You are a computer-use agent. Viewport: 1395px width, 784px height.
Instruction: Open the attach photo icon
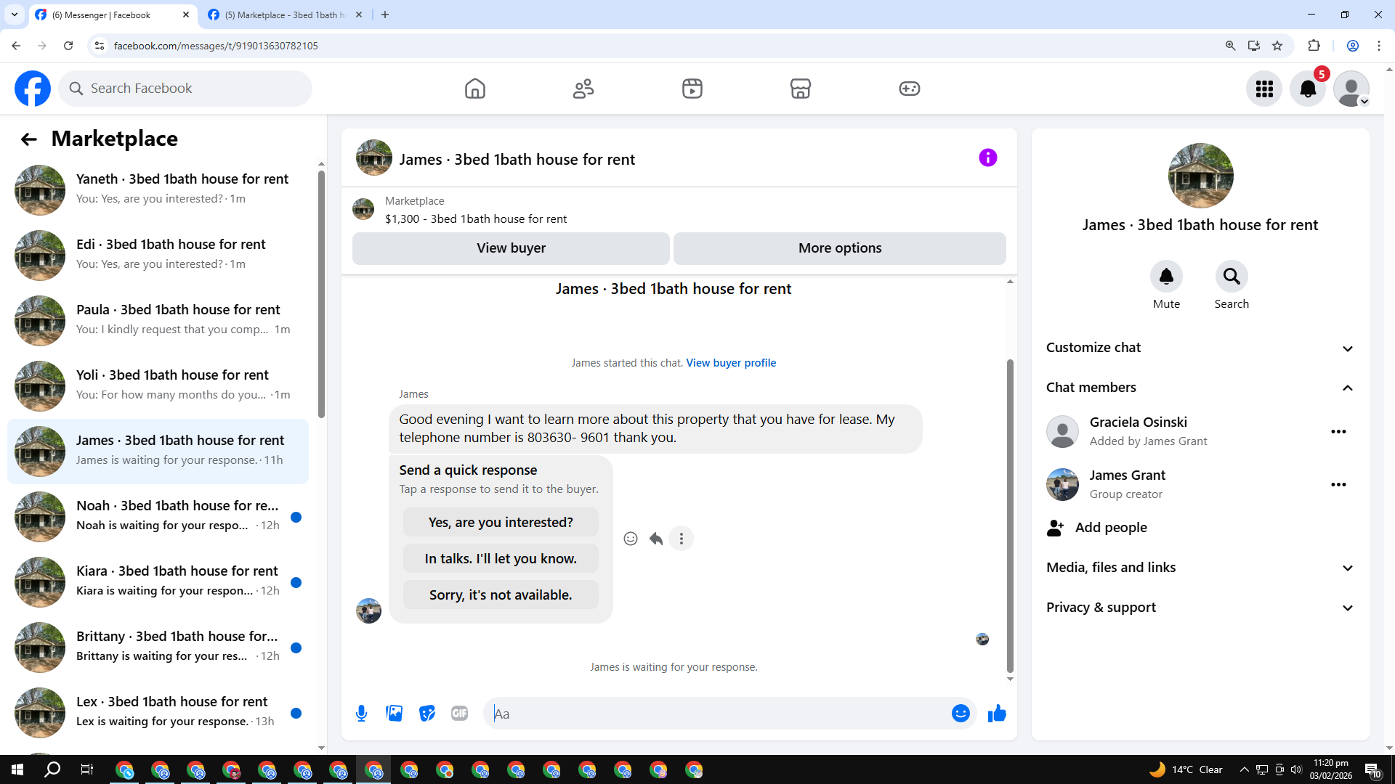395,714
